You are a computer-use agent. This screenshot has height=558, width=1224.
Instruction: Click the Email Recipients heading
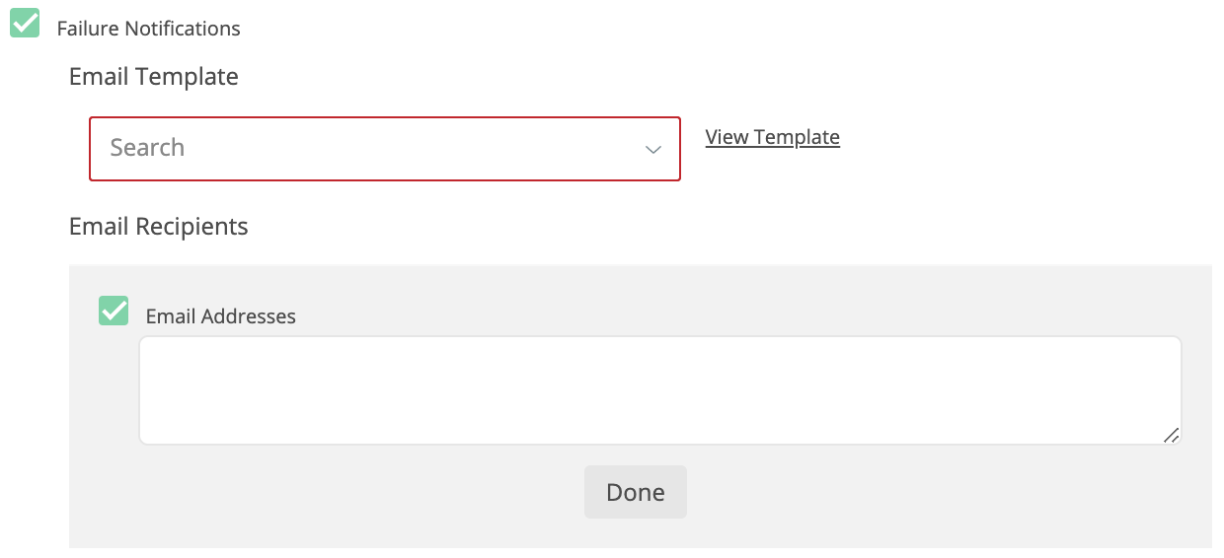tap(158, 226)
